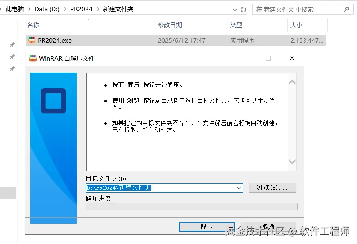Click the 取消 button
Viewport: 357px width, 244px height.
(x=268, y=226)
